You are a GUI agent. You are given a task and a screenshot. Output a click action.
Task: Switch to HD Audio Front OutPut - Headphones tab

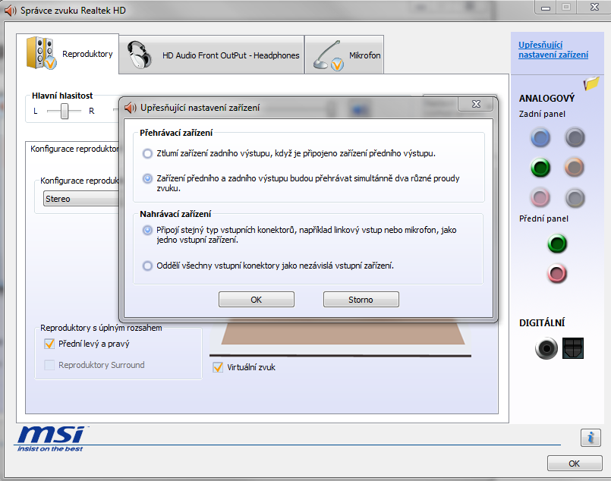pyautogui.click(x=212, y=55)
